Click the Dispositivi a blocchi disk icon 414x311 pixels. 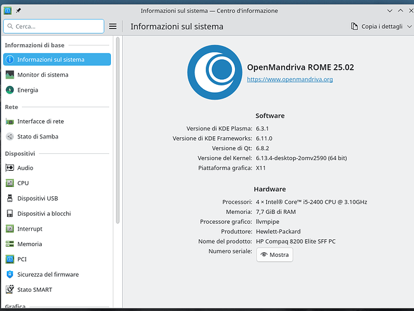tap(10, 213)
